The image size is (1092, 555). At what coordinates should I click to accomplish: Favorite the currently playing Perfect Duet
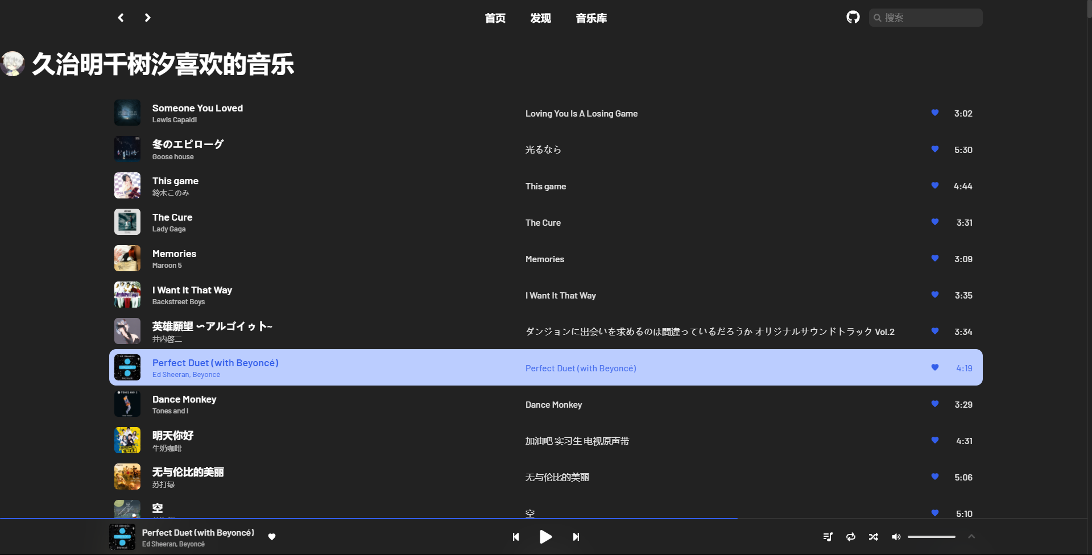[272, 536]
